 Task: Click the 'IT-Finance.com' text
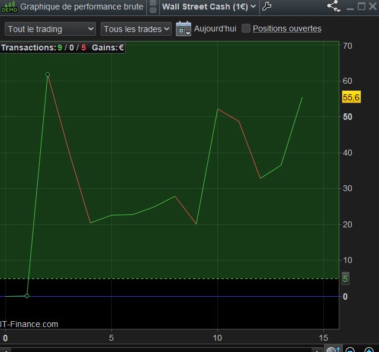pos(29,324)
